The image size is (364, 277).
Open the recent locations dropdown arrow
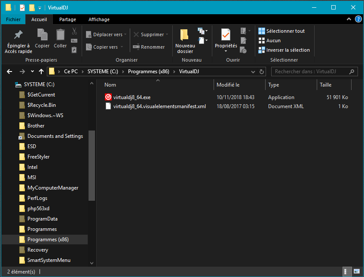[x=32, y=72]
